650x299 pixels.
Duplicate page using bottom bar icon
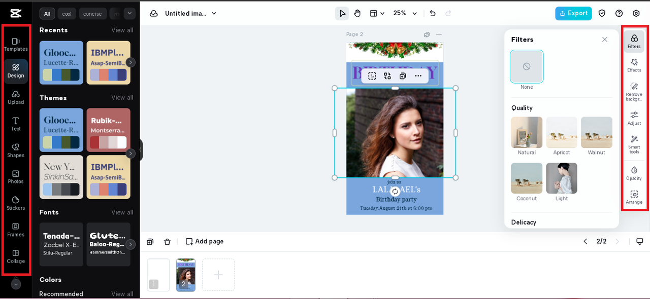pyautogui.click(x=150, y=242)
